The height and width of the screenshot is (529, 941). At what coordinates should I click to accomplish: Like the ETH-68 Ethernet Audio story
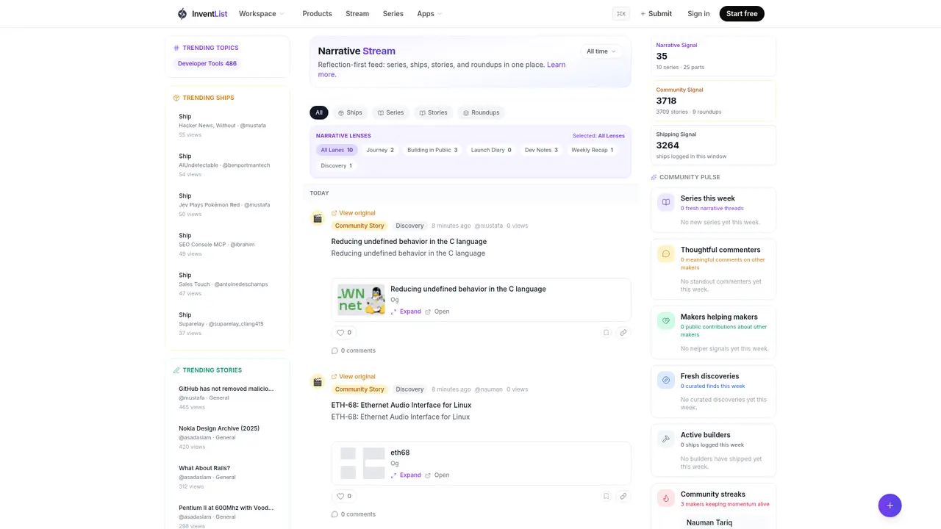coord(344,496)
